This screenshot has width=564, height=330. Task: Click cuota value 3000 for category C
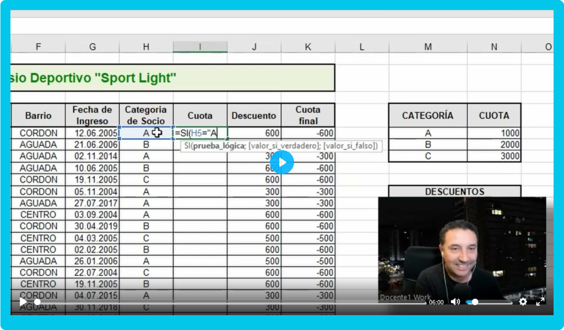tap(493, 156)
